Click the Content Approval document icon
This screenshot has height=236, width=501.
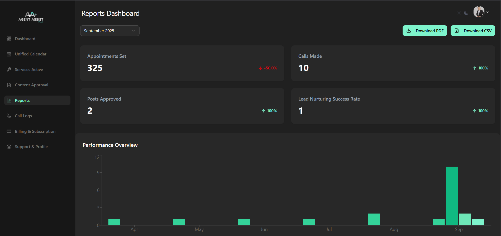[x=9, y=85]
